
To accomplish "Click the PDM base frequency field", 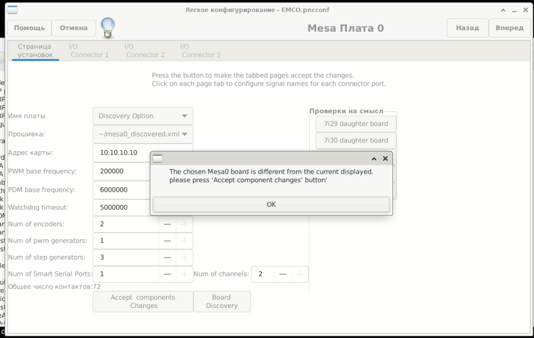I will [x=121, y=190].
